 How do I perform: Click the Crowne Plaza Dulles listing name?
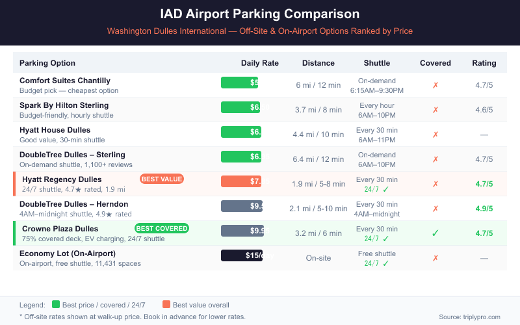coord(60,229)
